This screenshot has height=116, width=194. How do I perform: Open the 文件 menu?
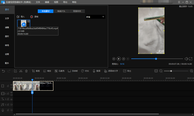click(38, 2)
